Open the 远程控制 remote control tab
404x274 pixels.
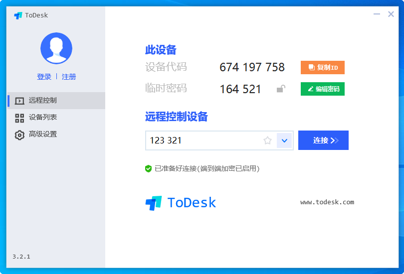pyautogui.click(x=56, y=101)
